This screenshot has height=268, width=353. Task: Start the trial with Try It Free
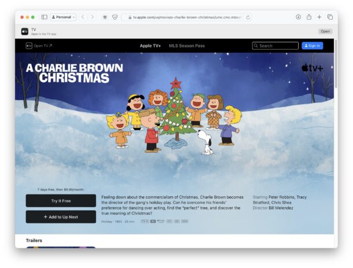(61, 201)
